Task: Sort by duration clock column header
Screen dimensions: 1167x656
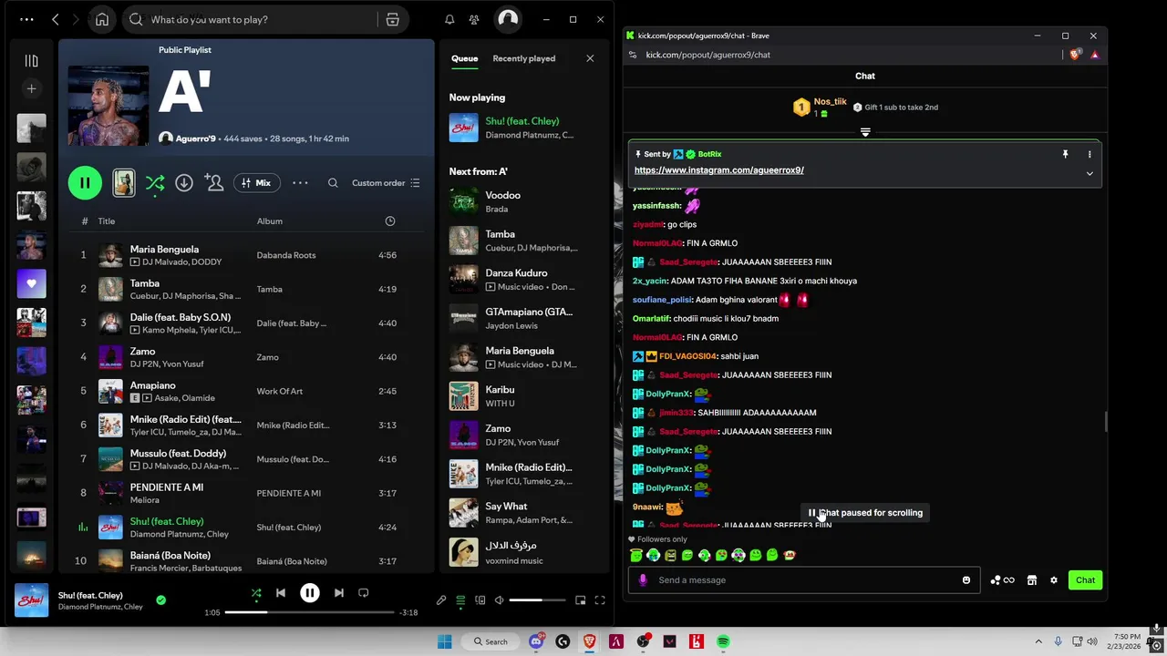Action: (x=390, y=221)
